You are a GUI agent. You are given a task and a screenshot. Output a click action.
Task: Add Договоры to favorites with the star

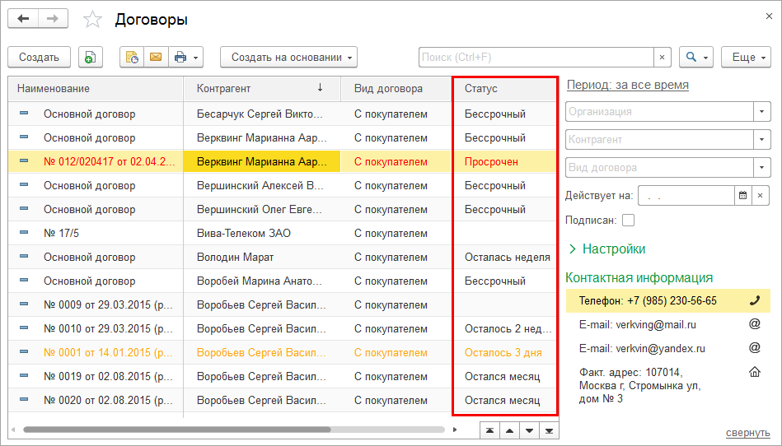[x=93, y=19]
